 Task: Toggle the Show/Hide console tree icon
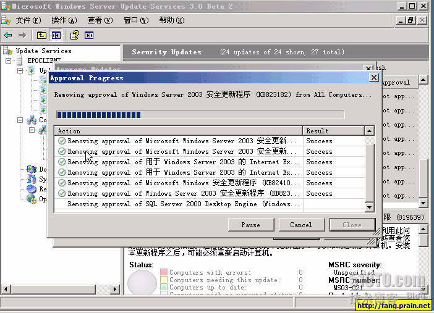(x=56, y=35)
